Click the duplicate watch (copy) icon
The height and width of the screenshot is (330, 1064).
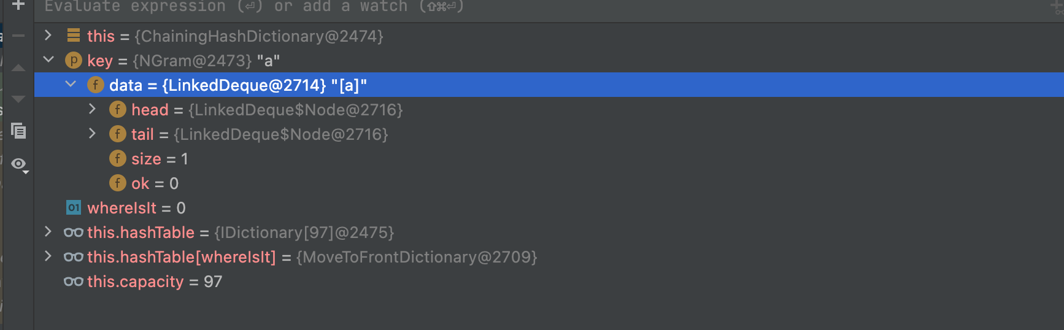18,131
